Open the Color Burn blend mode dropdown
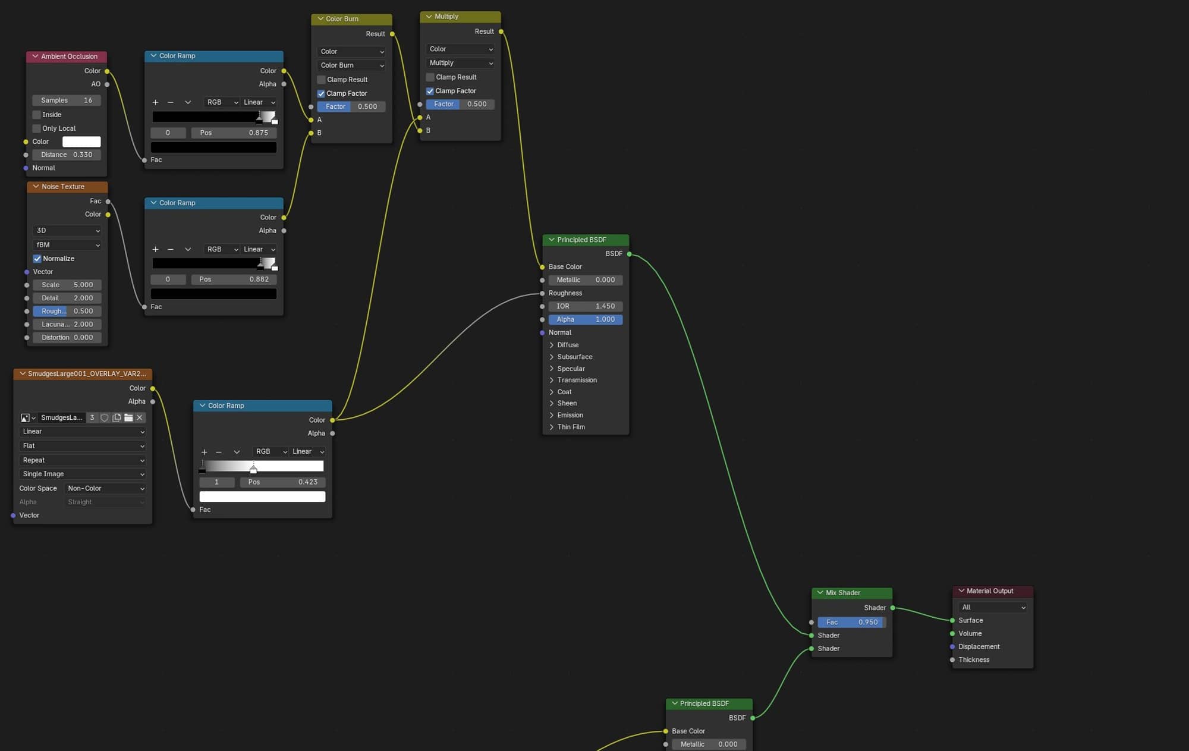 [351, 65]
